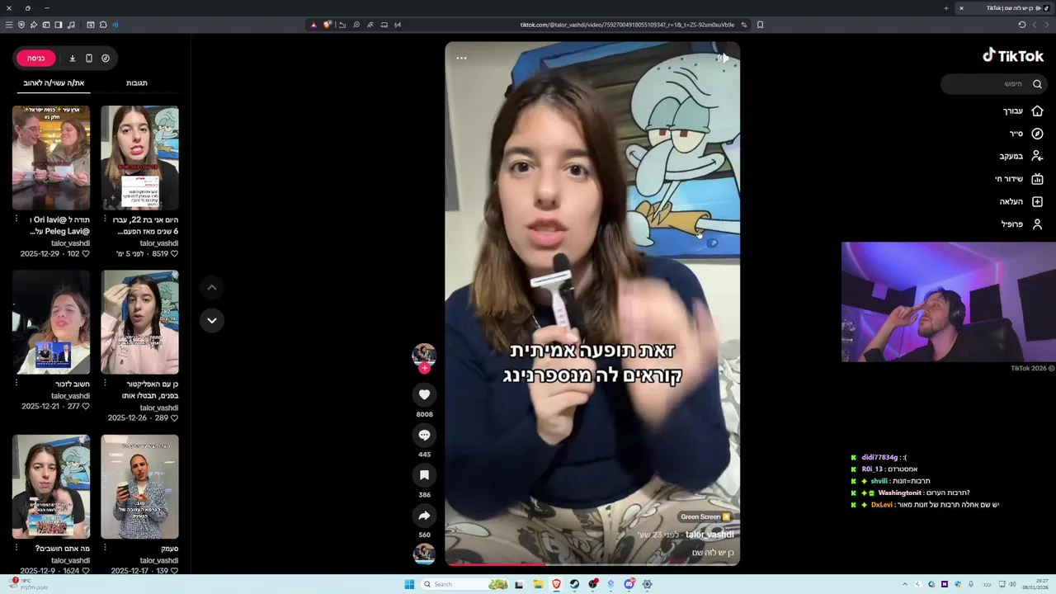Open the Following sidebar item

1021,156
